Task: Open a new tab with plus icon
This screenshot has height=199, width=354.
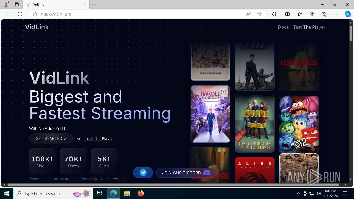Action: tap(94, 4)
